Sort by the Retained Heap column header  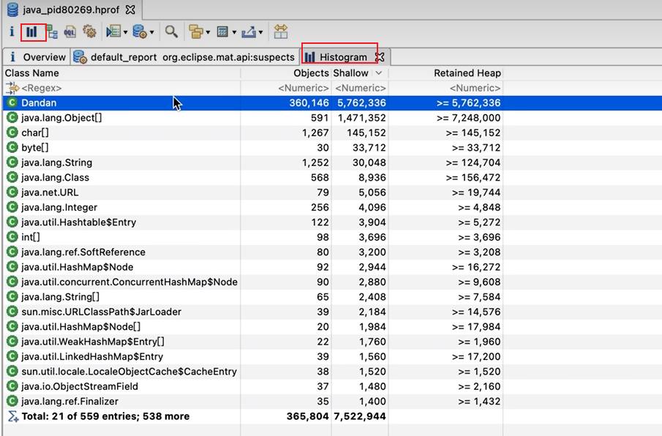[467, 73]
